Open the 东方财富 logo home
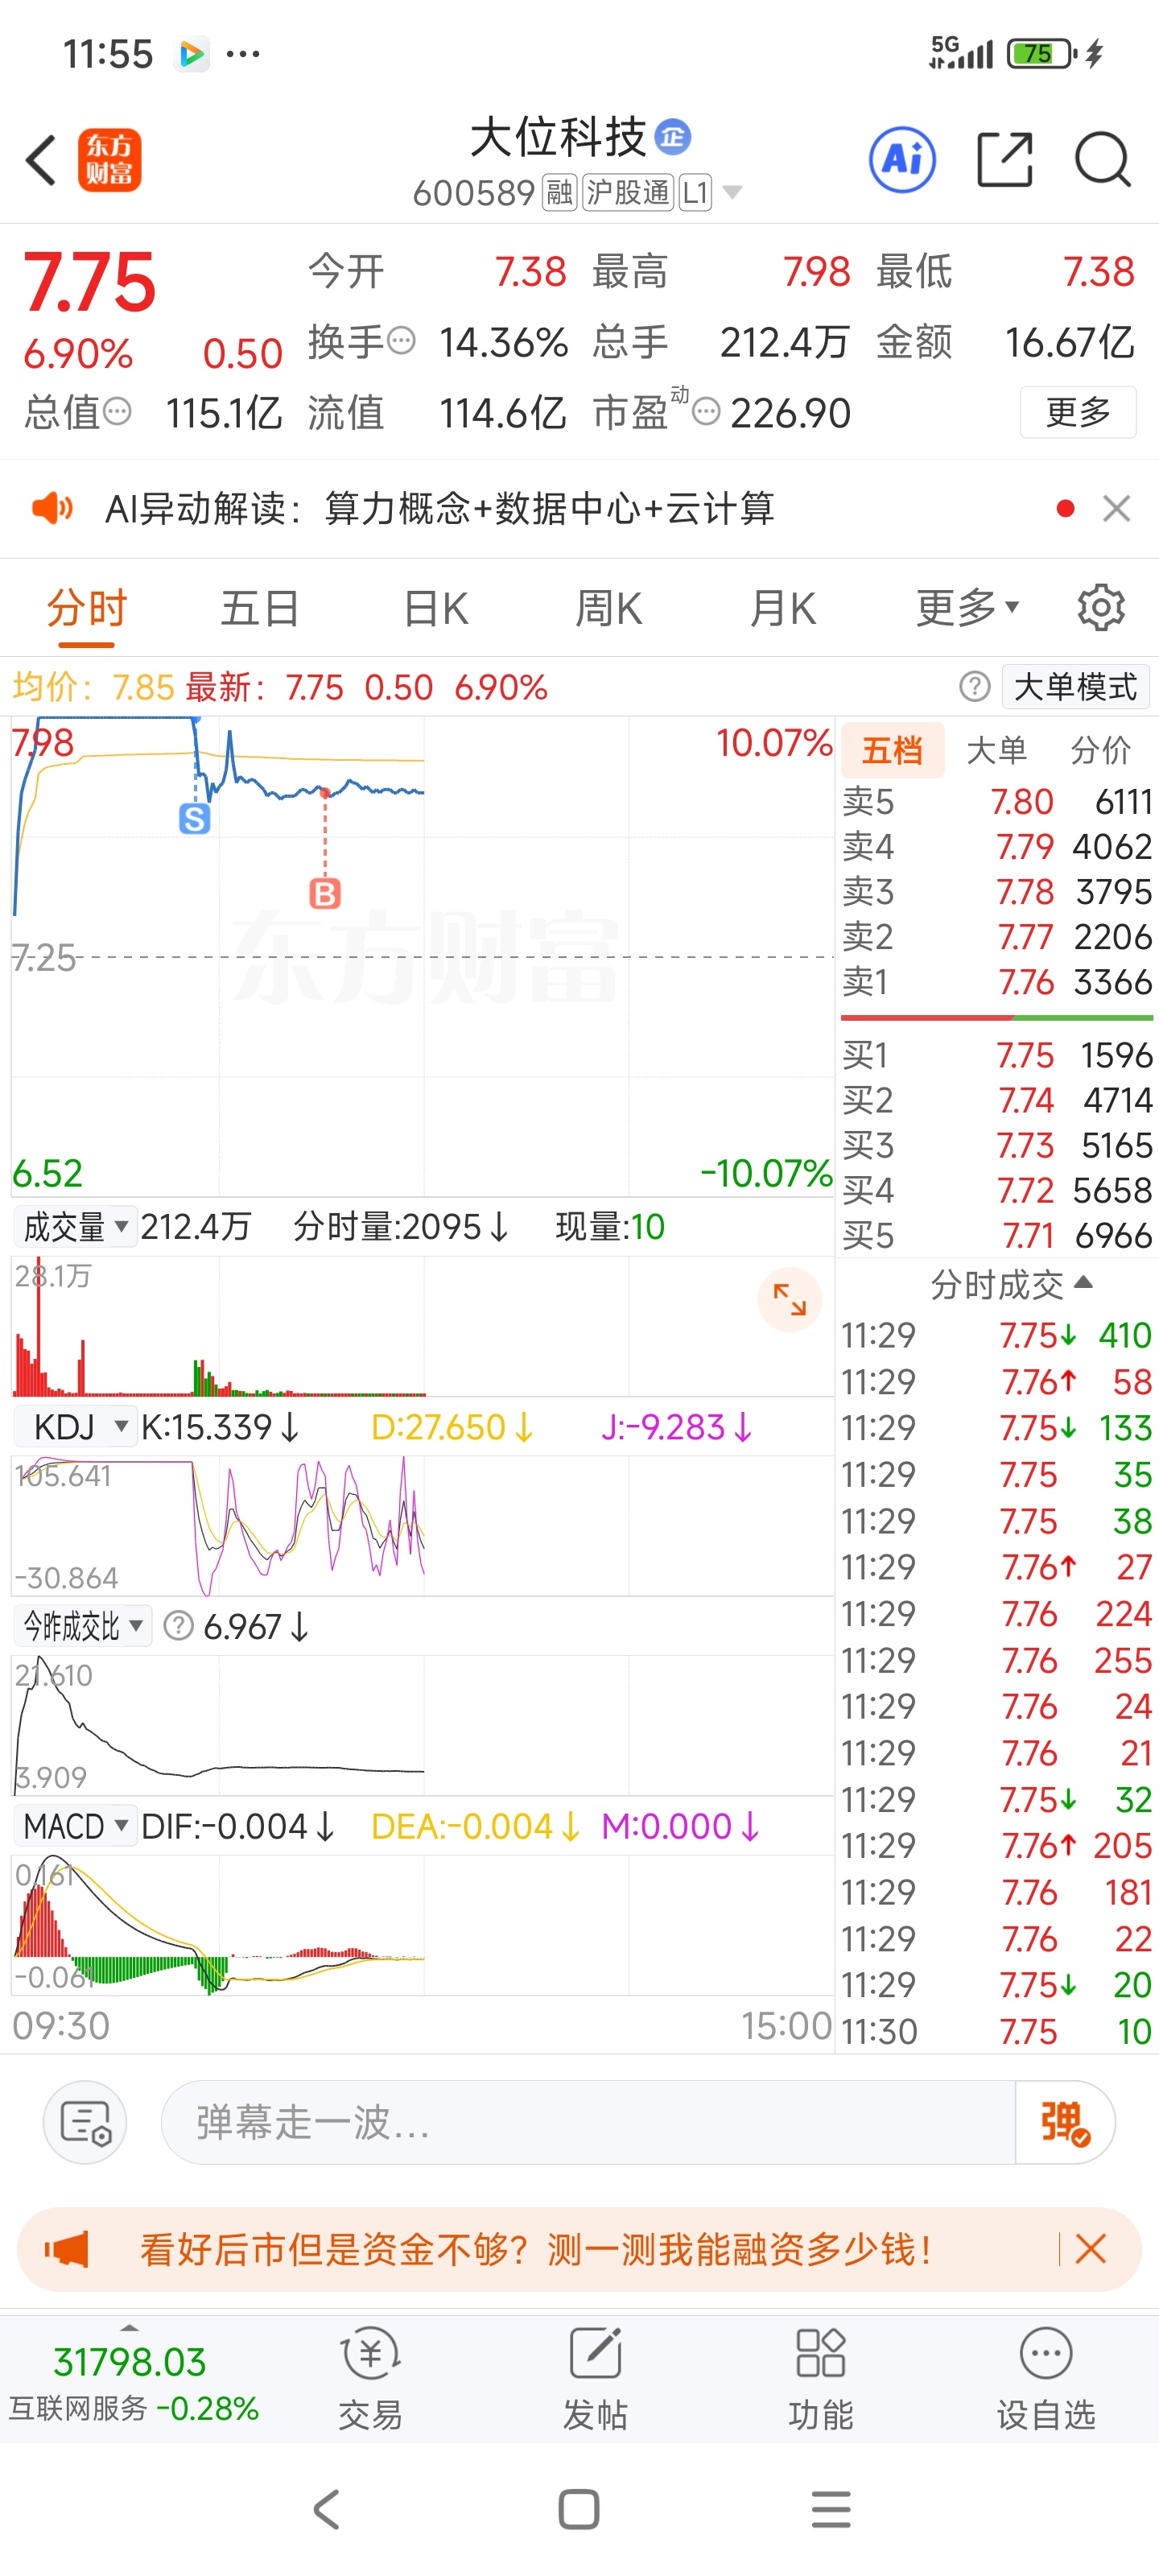The width and height of the screenshot is (1159, 2576). [109, 160]
